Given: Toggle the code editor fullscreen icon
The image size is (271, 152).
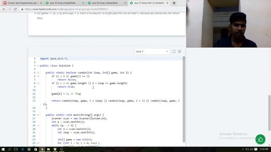Looking at the screenshot, I should point(174,52).
